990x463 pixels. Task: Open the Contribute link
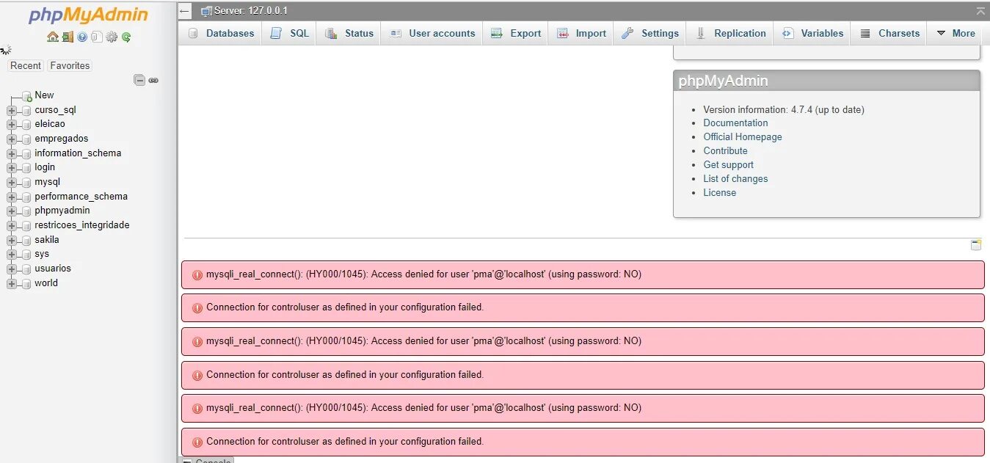[725, 151]
